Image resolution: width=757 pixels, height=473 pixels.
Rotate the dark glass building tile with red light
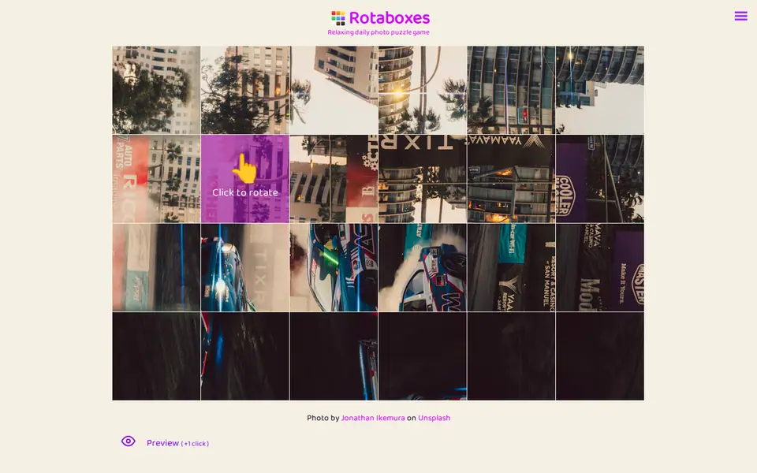(511, 90)
